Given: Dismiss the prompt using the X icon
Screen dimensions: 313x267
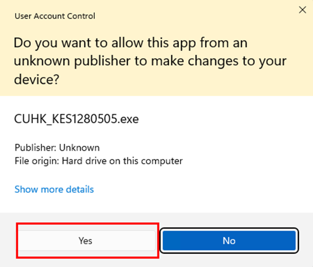Looking at the screenshot, I should coord(302,10).
